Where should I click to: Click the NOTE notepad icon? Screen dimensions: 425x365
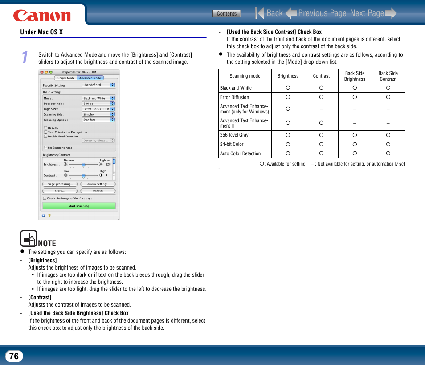pos(29,238)
